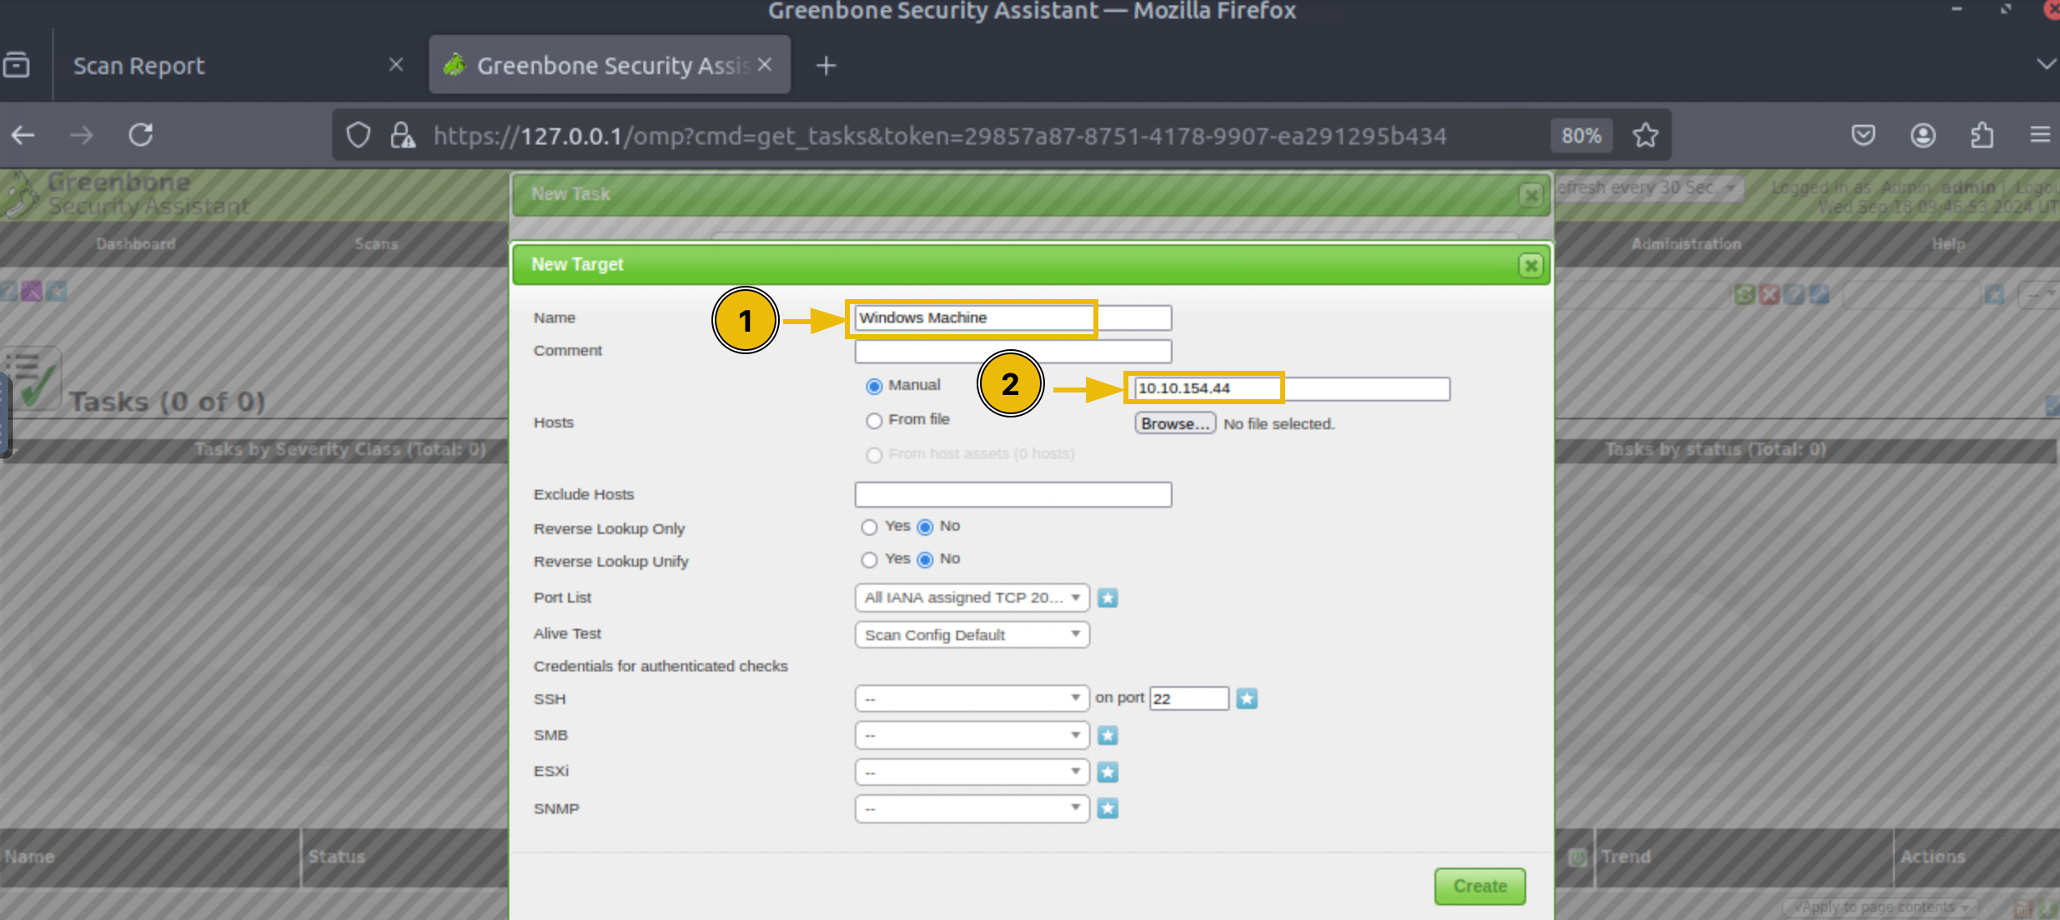This screenshot has height=920, width=2060.
Task: Expand the Alive Test dropdown
Action: click(x=971, y=635)
